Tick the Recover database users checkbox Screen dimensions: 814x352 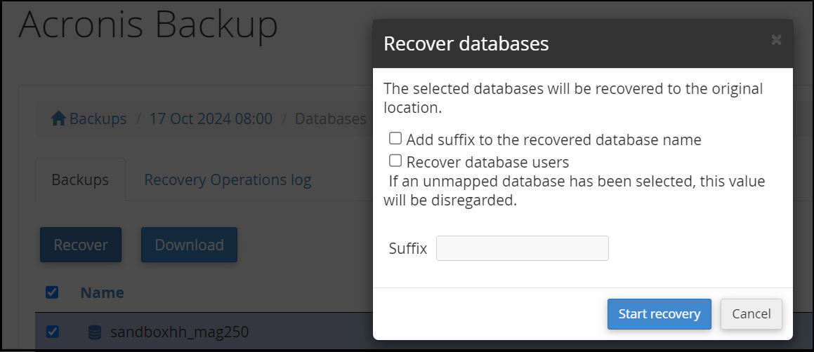click(395, 161)
